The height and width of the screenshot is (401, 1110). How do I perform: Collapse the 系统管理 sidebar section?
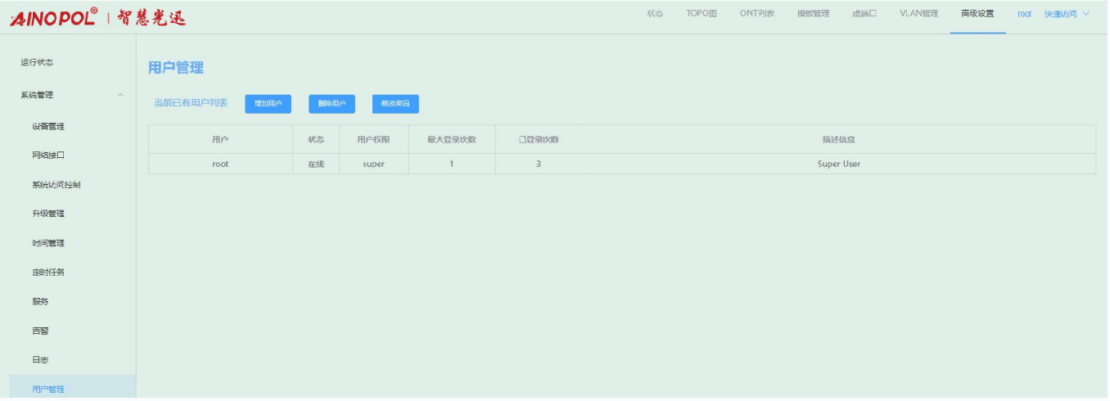tap(121, 95)
